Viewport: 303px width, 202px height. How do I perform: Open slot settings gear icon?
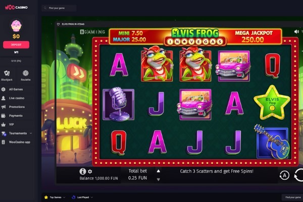90,171
